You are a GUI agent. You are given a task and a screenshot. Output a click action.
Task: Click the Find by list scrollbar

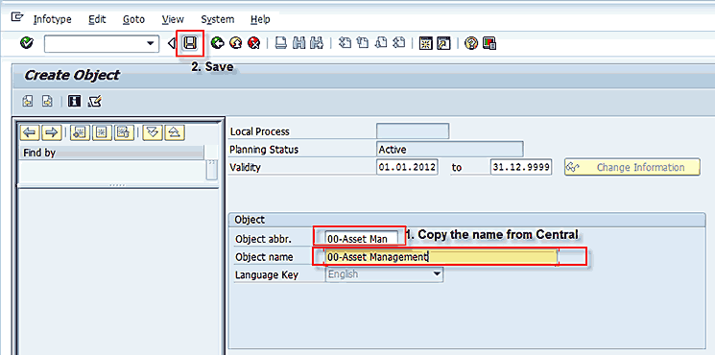click(211, 170)
